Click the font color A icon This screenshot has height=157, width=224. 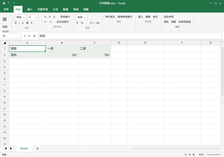pyautogui.click(x=31, y=23)
